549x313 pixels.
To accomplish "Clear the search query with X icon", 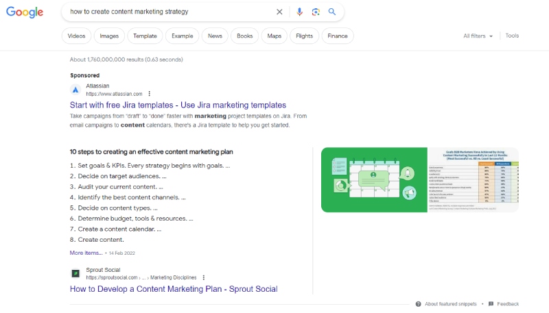I will coord(279,12).
